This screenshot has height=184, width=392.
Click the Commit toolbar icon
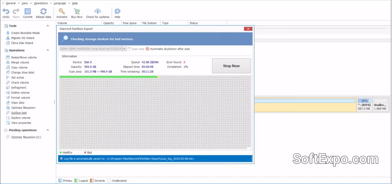pyautogui.click(x=28, y=11)
